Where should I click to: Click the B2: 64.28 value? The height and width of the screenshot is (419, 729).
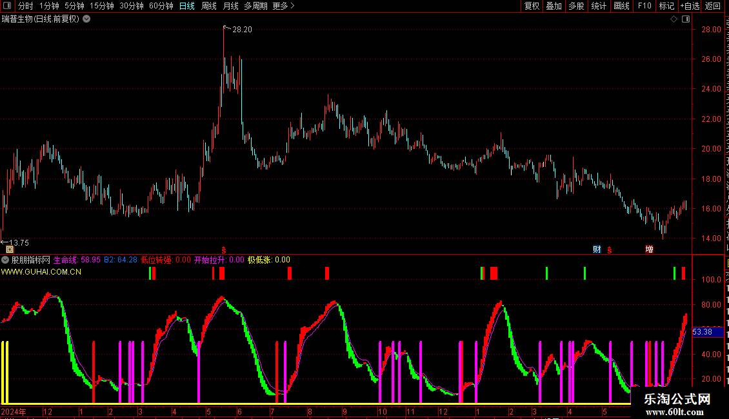click(121, 260)
